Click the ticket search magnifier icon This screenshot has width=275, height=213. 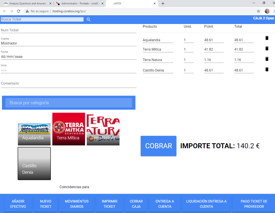pyautogui.click(x=89, y=20)
